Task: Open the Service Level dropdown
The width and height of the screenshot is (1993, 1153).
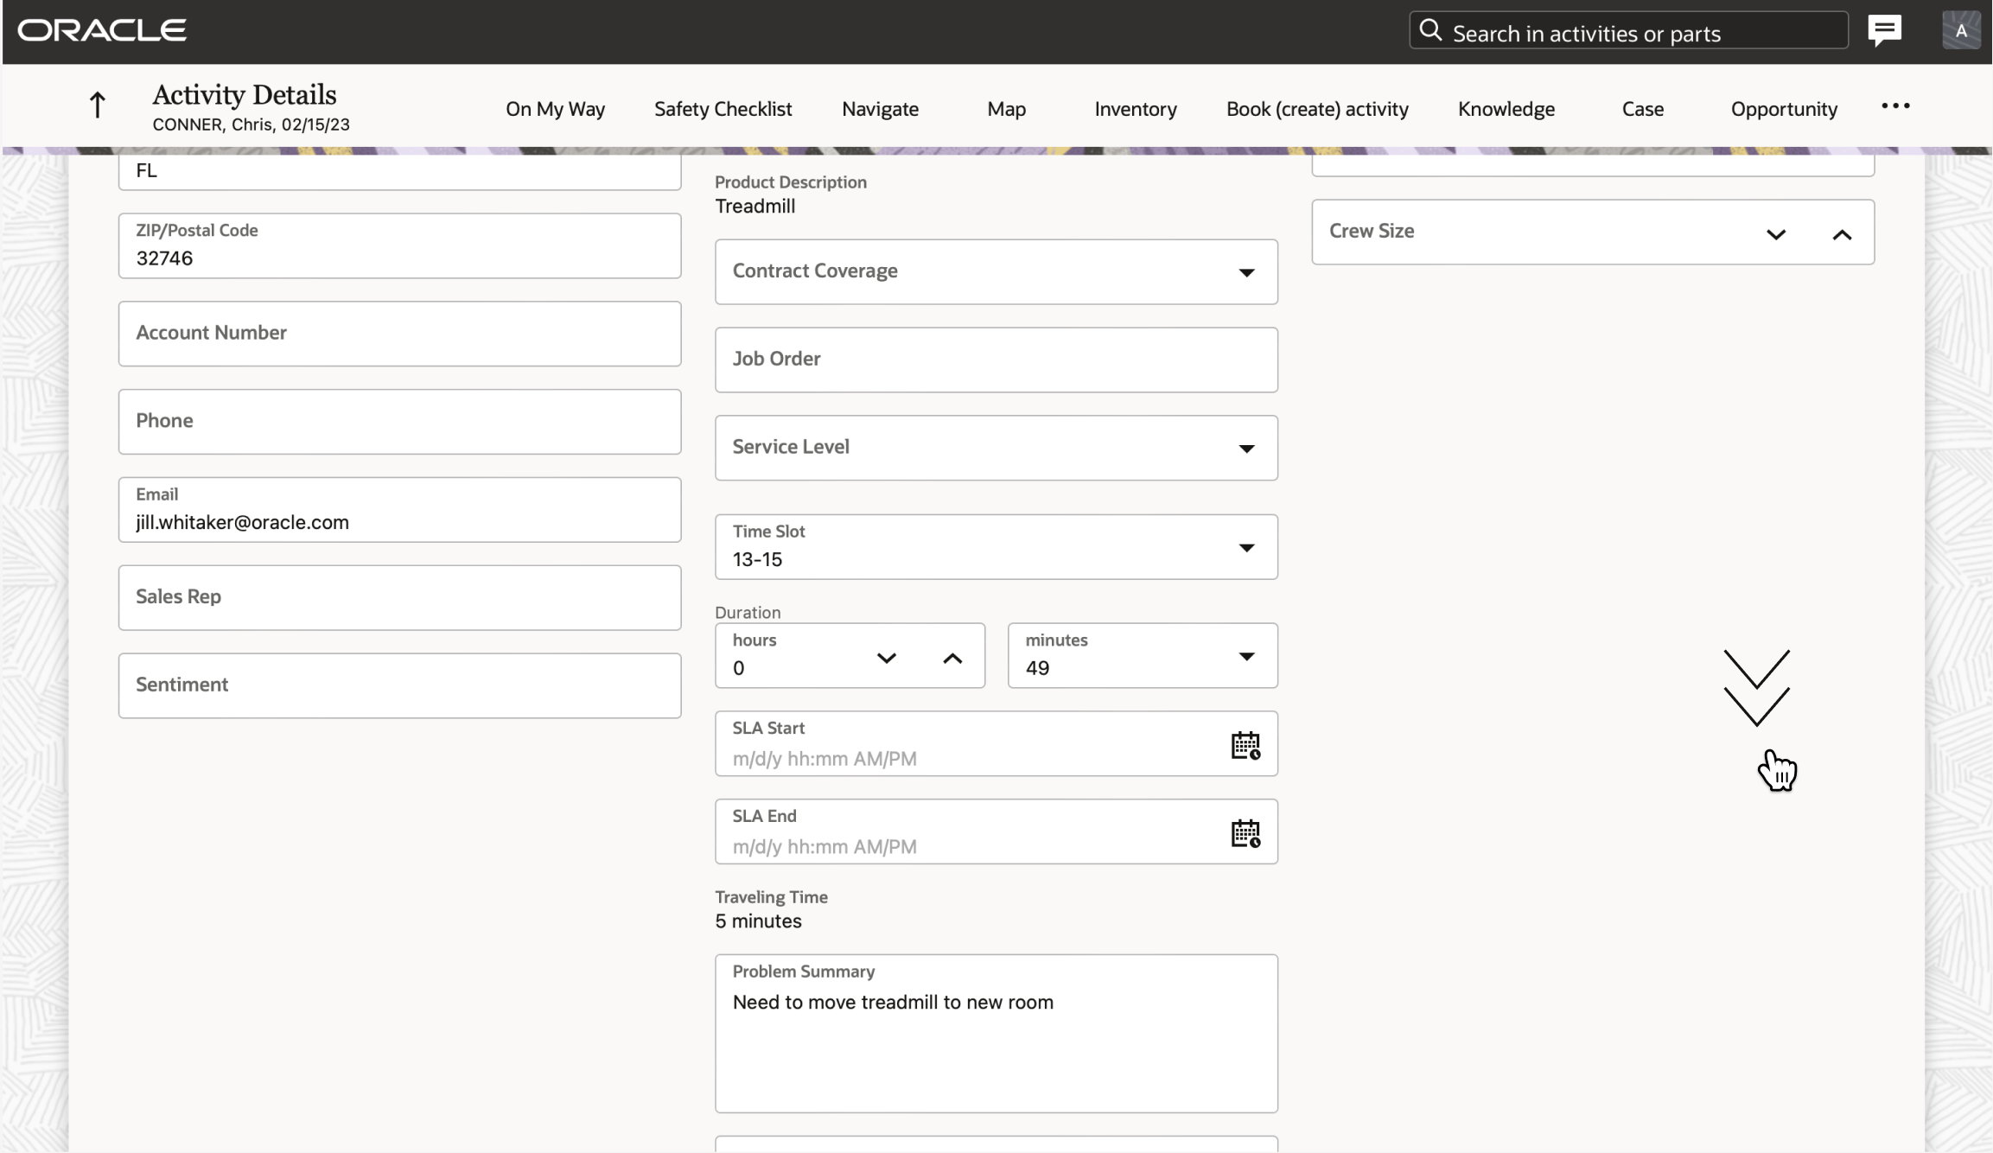Action: tap(1245, 448)
